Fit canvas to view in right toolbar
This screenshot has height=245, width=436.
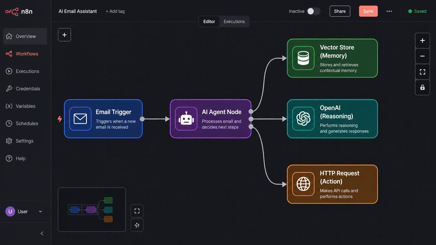422,72
